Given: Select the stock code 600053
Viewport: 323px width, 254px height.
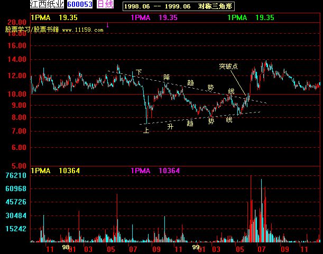Looking at the screenshot, I should coord(80,4).
